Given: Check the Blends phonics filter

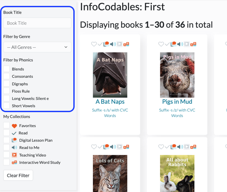Looking at the screenshot, I should (x=6, y=69).
